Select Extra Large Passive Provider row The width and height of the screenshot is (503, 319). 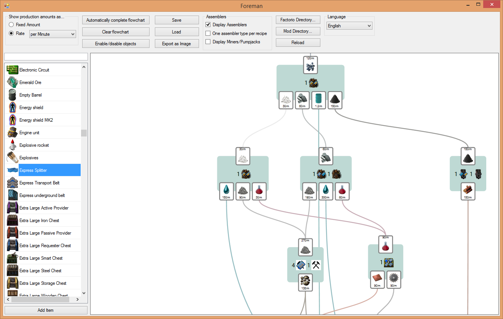[x=43, y=233]
